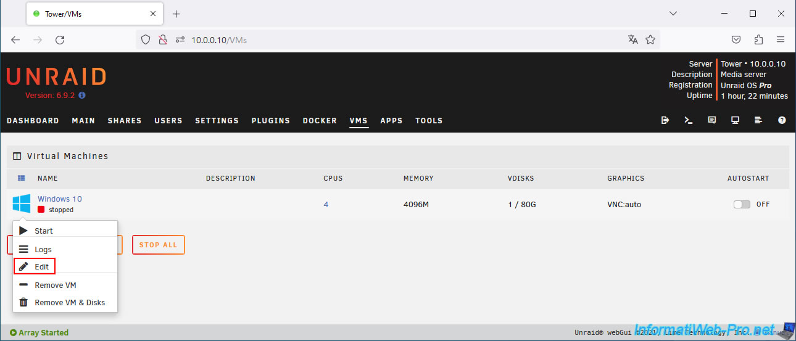Open the Firefox hamburger menu
The width and height of the screenshot is (796, 341).
[781, 39]
